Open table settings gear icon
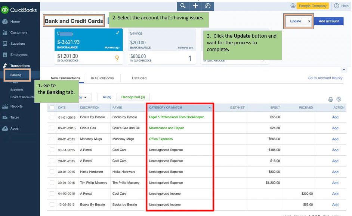Viewport: 352px width, 216px height. pos(339,99)
